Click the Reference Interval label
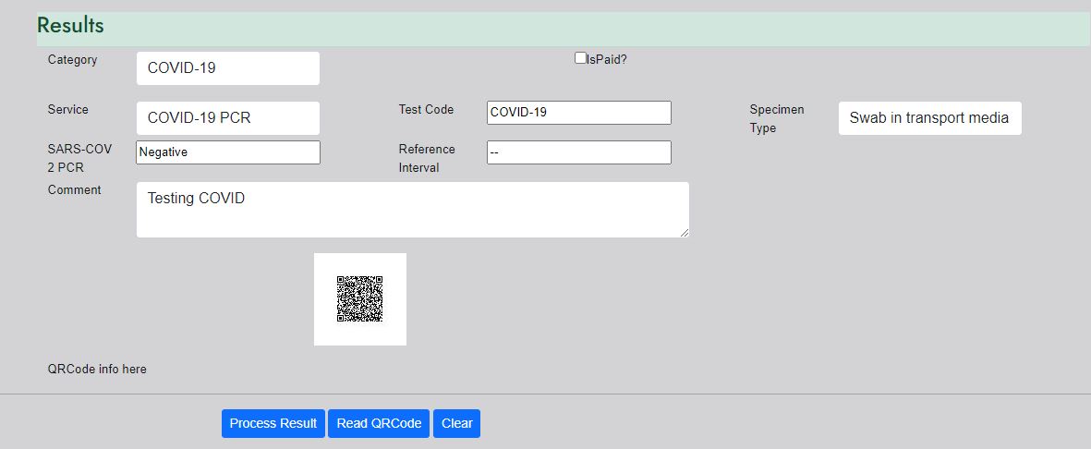The height and width of the screenshot is (449, 1091). [x=427, y=159]
